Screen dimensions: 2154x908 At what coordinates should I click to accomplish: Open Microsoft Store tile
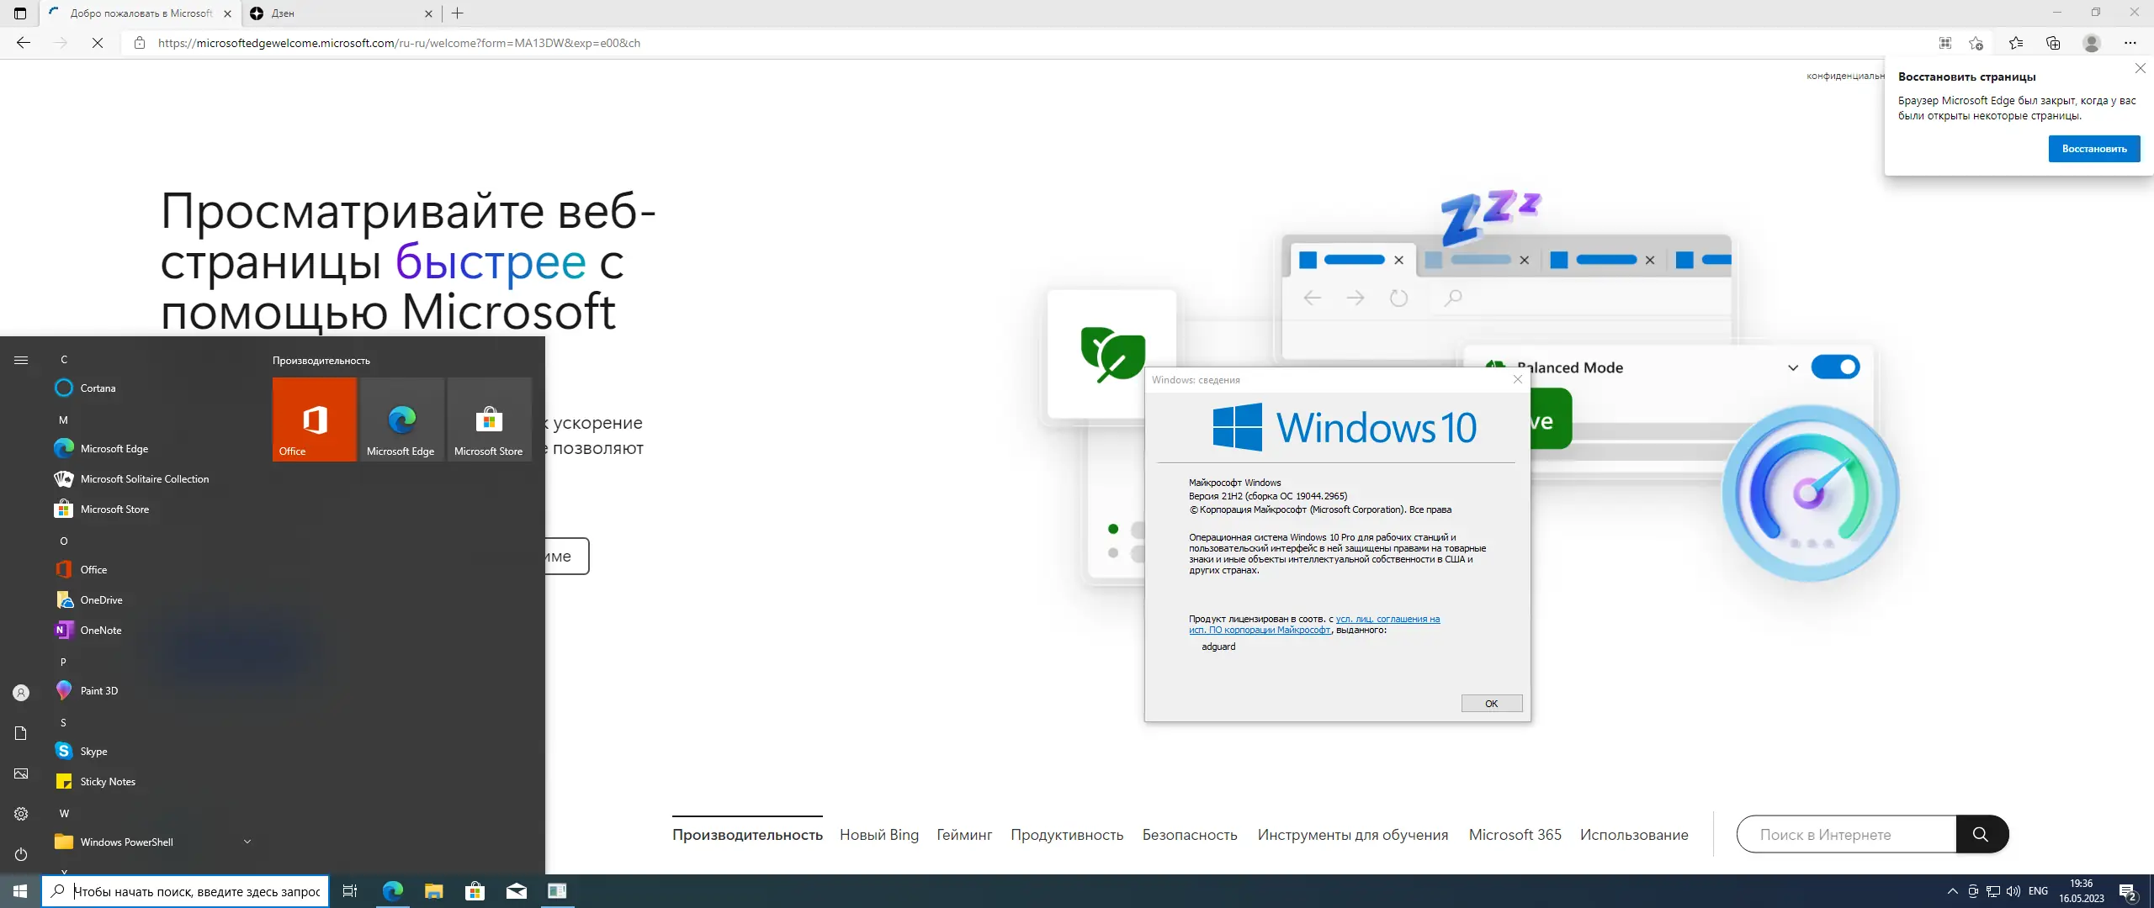(489, 419)
